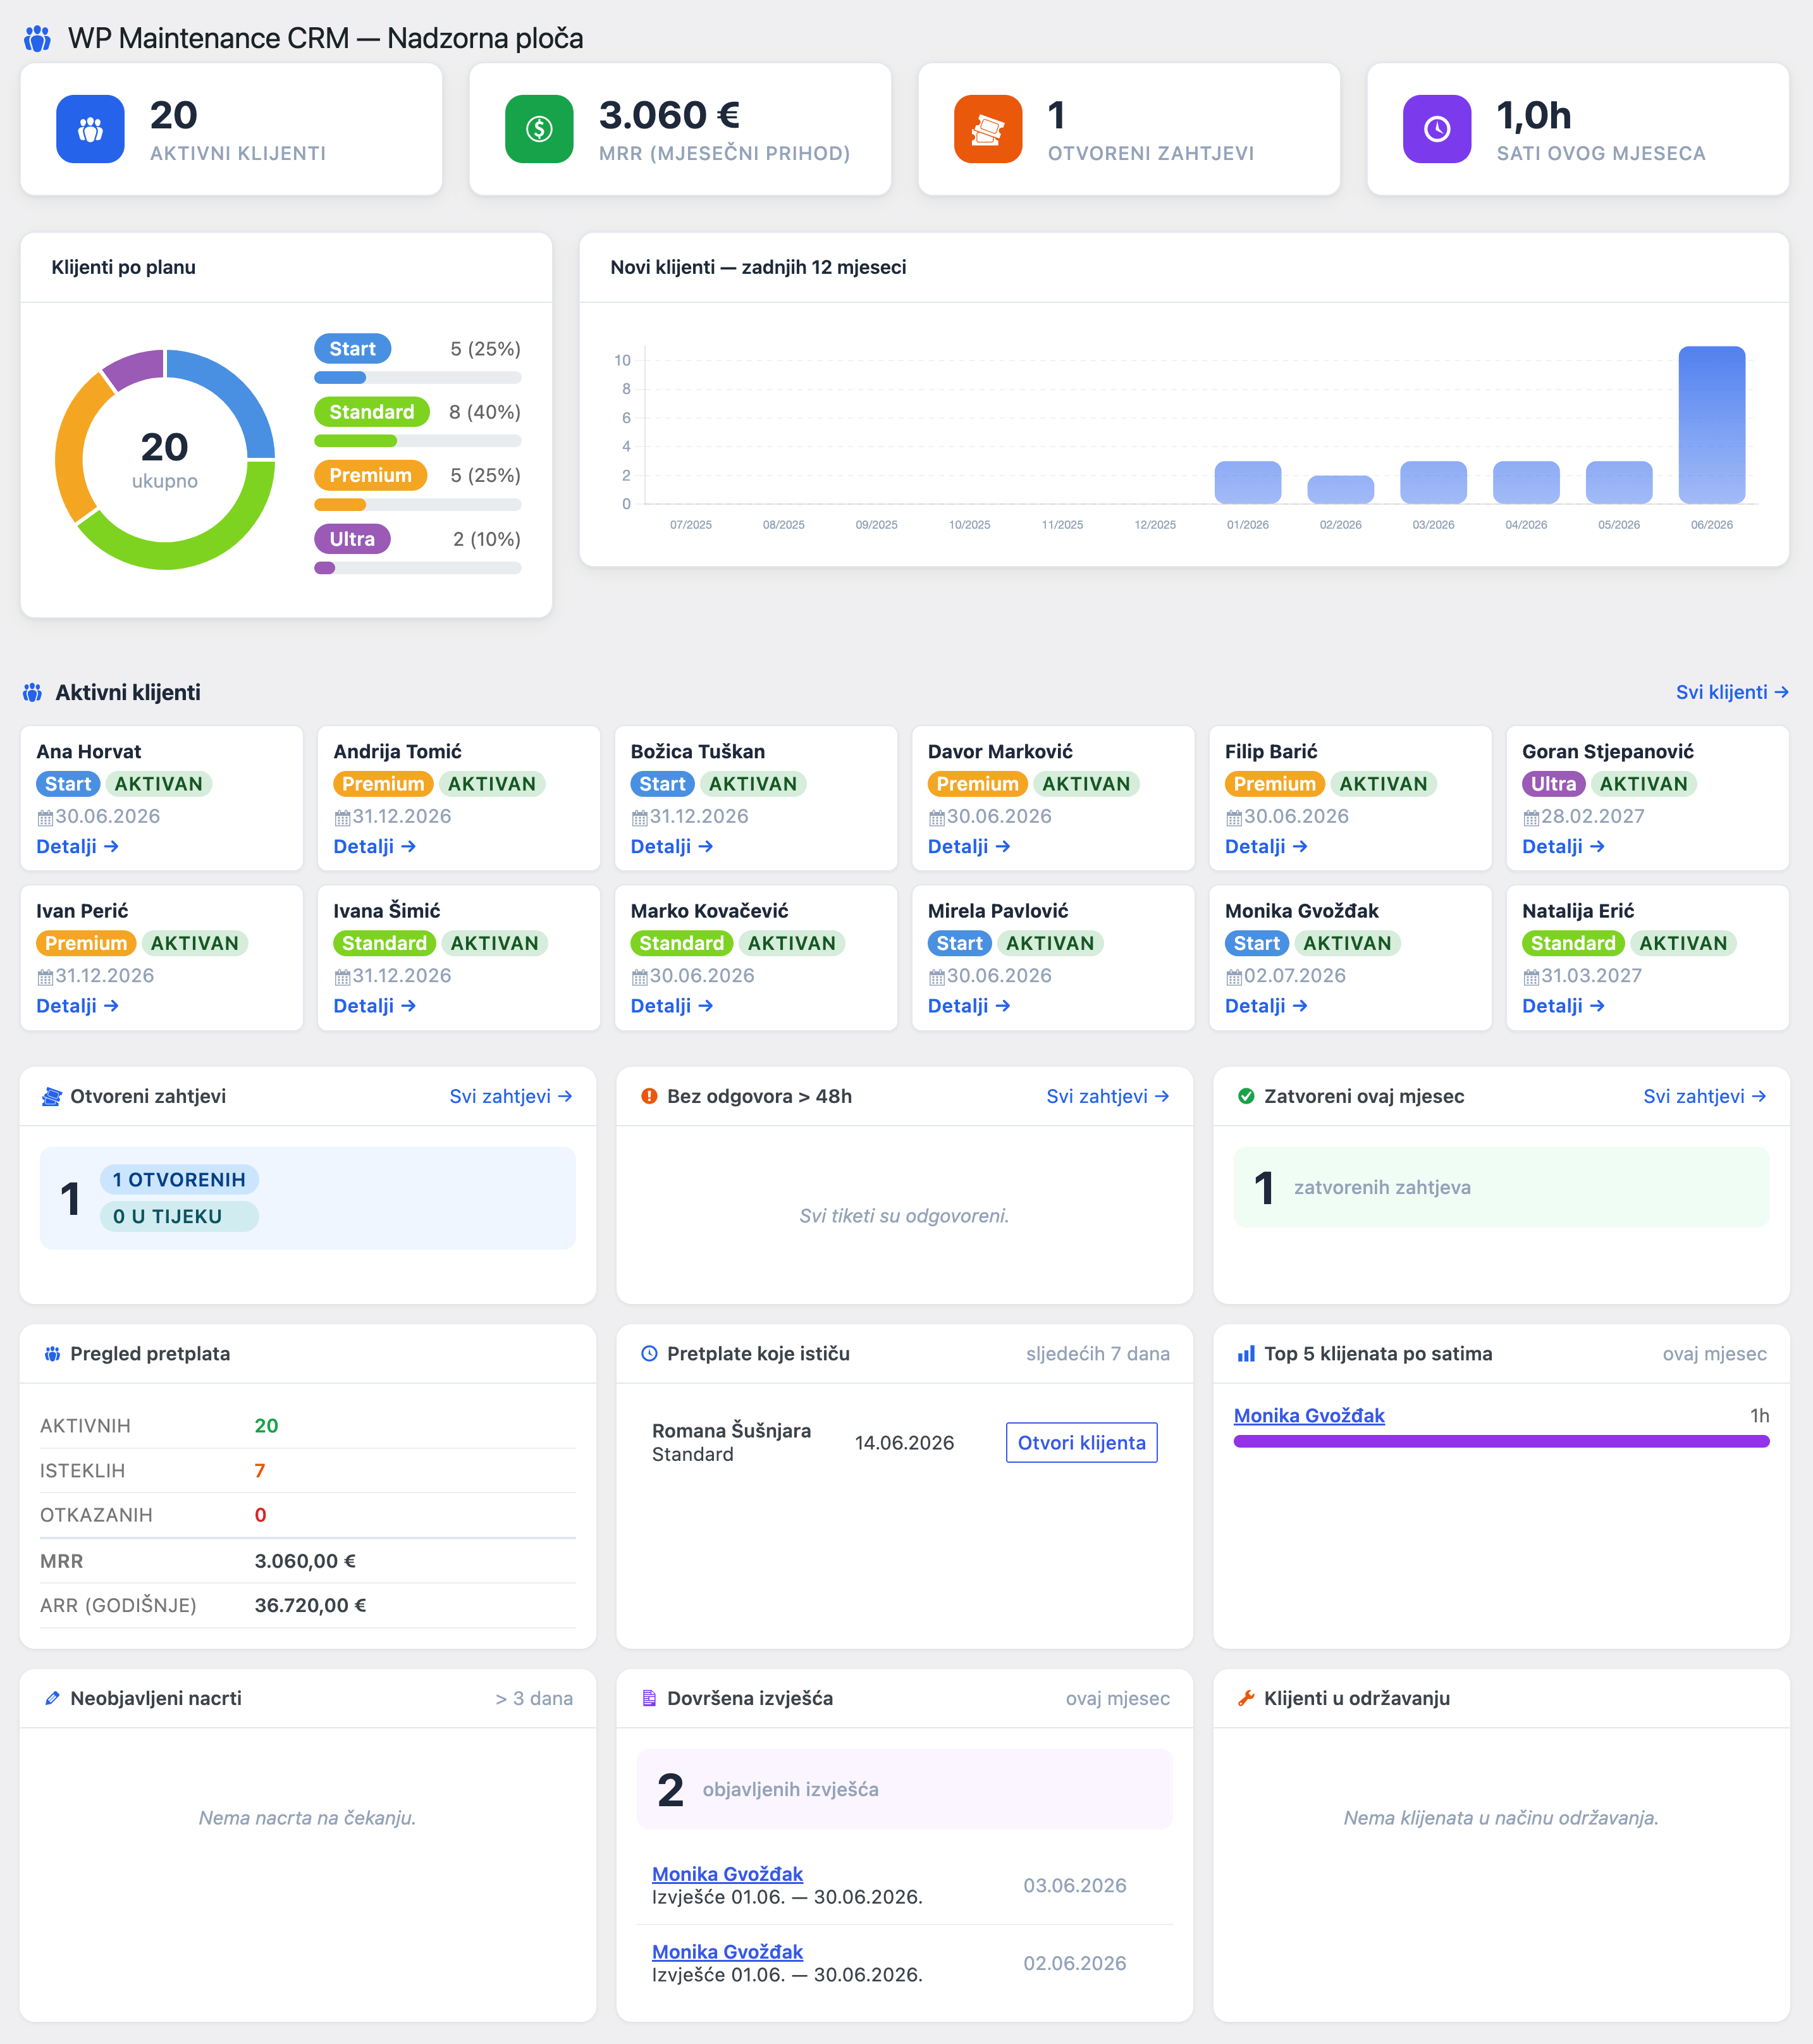The image size is (1813, 2044).
Task: Click the clock icon beside Pretplate koje ističu
Action: 649,1353
